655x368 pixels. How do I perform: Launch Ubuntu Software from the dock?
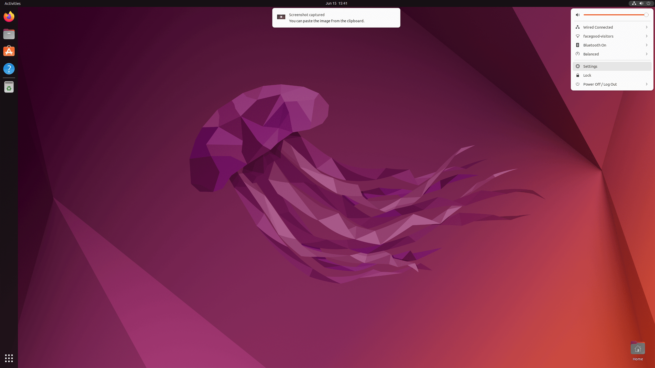tap(9, 51)
